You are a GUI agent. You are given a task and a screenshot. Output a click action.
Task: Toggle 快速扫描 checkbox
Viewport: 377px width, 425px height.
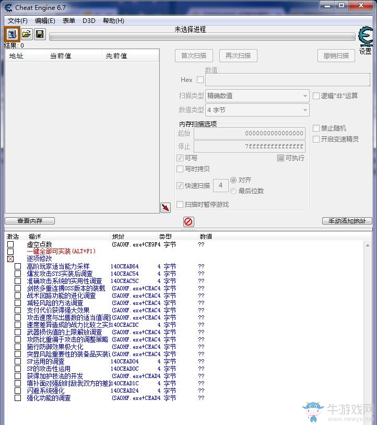(x=180, y=185)
